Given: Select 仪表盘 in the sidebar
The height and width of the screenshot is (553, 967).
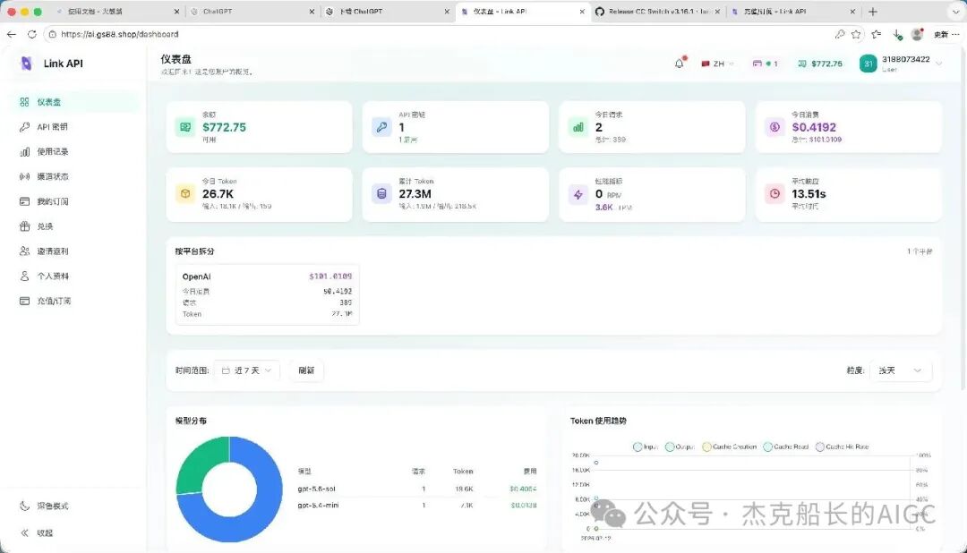Looking at the screenshot, I should point(74,102).
